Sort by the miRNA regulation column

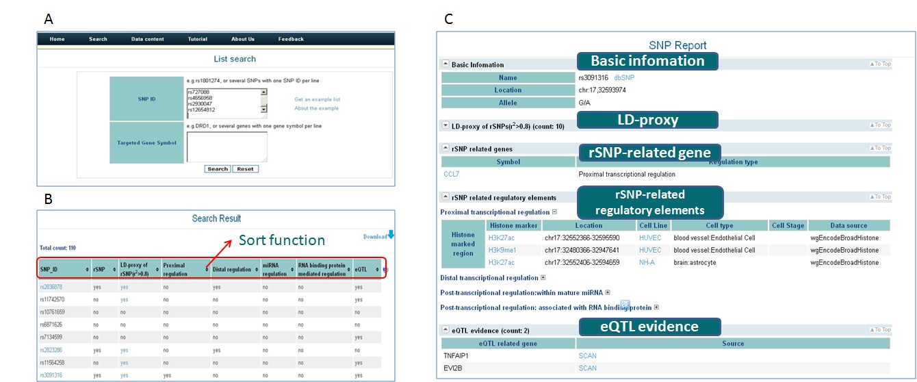(291, 270)
